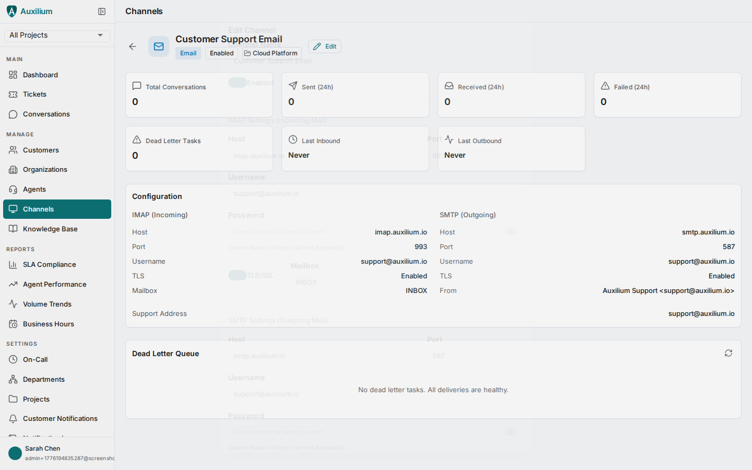The image size is (752, 470).
Task: Click the blue email channel envelope icon
Action: (x=159, y=46)
